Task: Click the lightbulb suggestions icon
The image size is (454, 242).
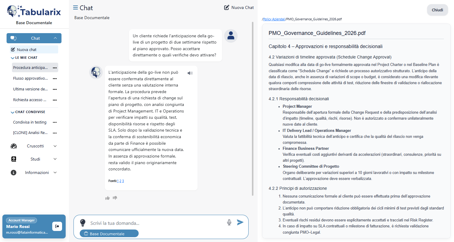Action: click(x=83, y=223)
